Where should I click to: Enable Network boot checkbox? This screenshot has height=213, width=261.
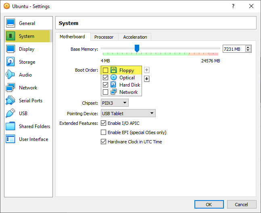pyautogui.click(x=105, y=92)
